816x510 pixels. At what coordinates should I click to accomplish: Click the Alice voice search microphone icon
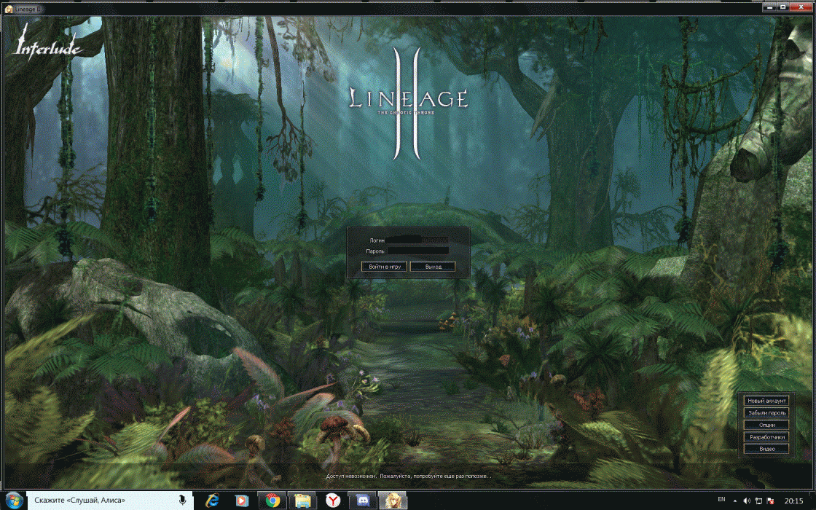click(181, 501)
